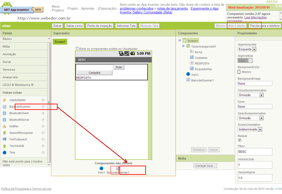Expand the Básico palette section
Screen dimensions: 282x194
point(24,39)
